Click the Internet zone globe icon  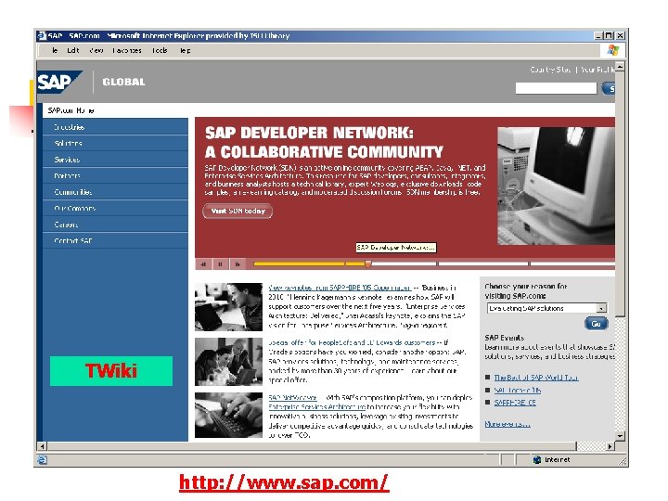[x=537, y=459]
